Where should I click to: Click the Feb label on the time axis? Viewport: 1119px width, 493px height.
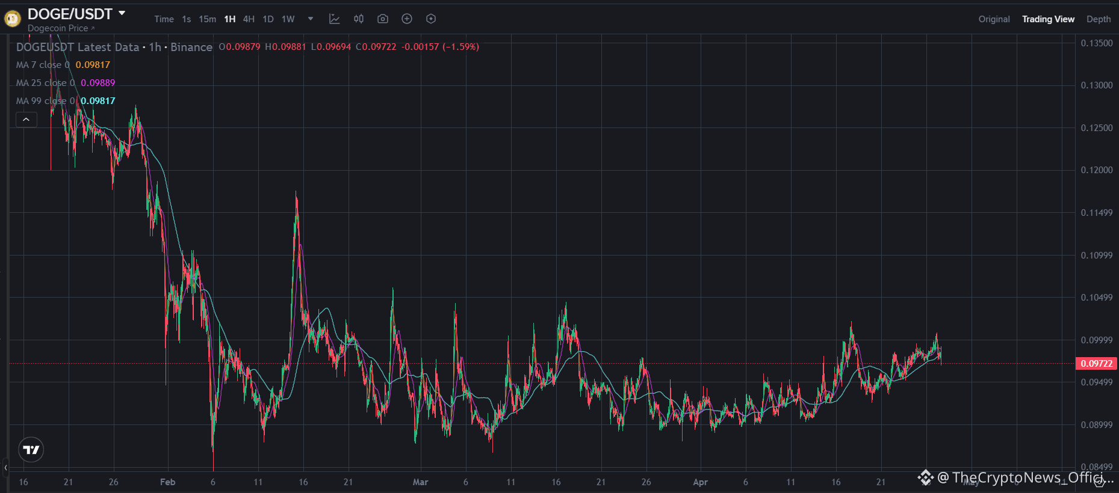[168, 482]
